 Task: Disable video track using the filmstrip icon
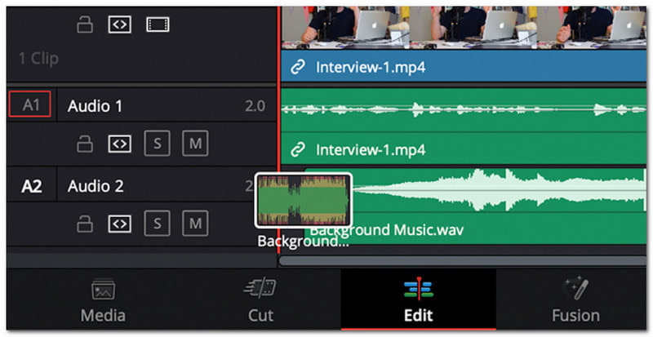(x=158, y=24)
